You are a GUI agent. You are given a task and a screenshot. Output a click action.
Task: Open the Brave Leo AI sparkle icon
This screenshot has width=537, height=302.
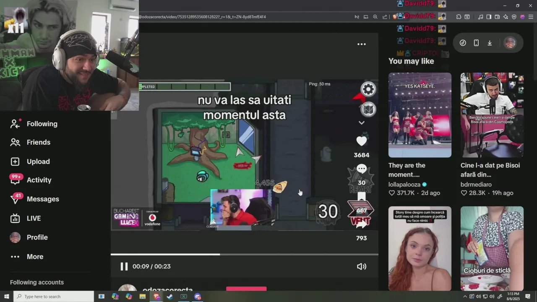pos(506,17)
